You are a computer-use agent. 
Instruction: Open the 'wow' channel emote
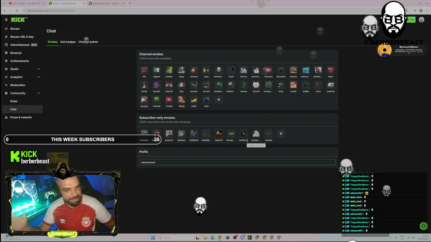coord(206,100)
